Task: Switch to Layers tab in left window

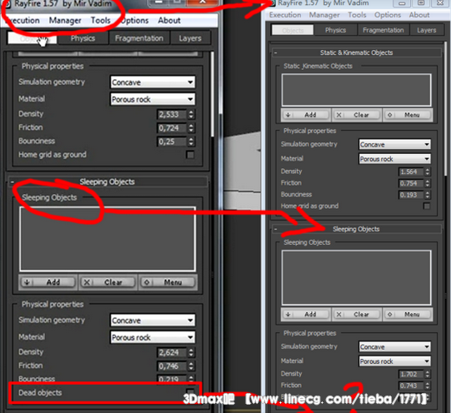Action: (x=190, y=38)
